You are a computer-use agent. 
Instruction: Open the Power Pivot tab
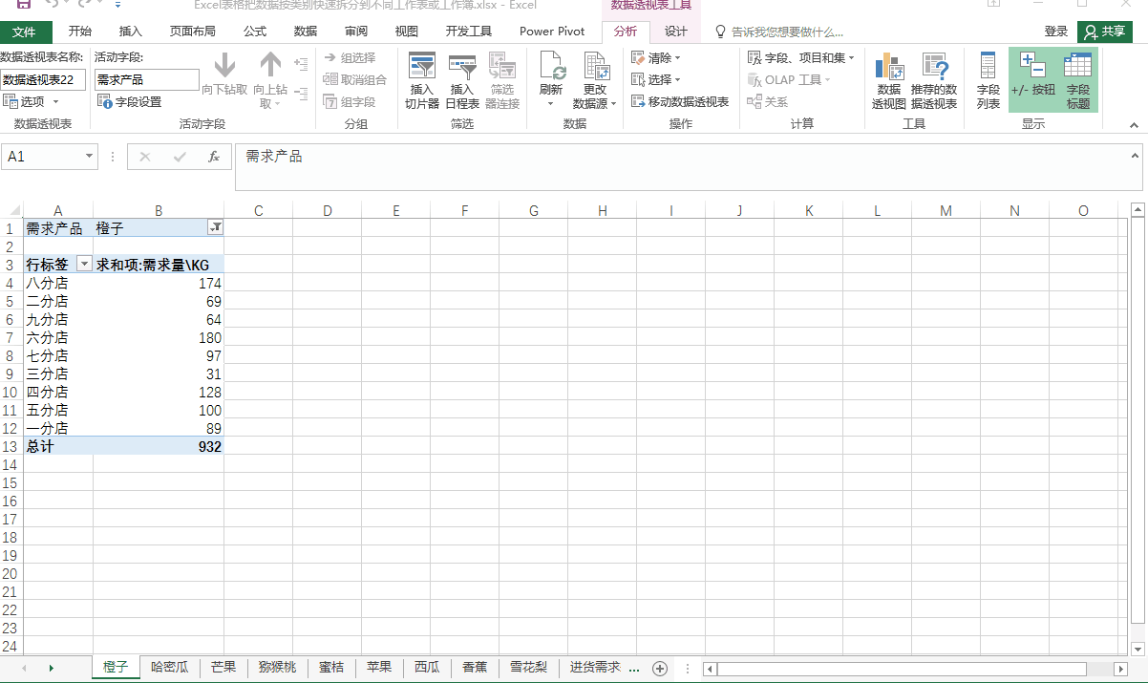pos(552,32)
